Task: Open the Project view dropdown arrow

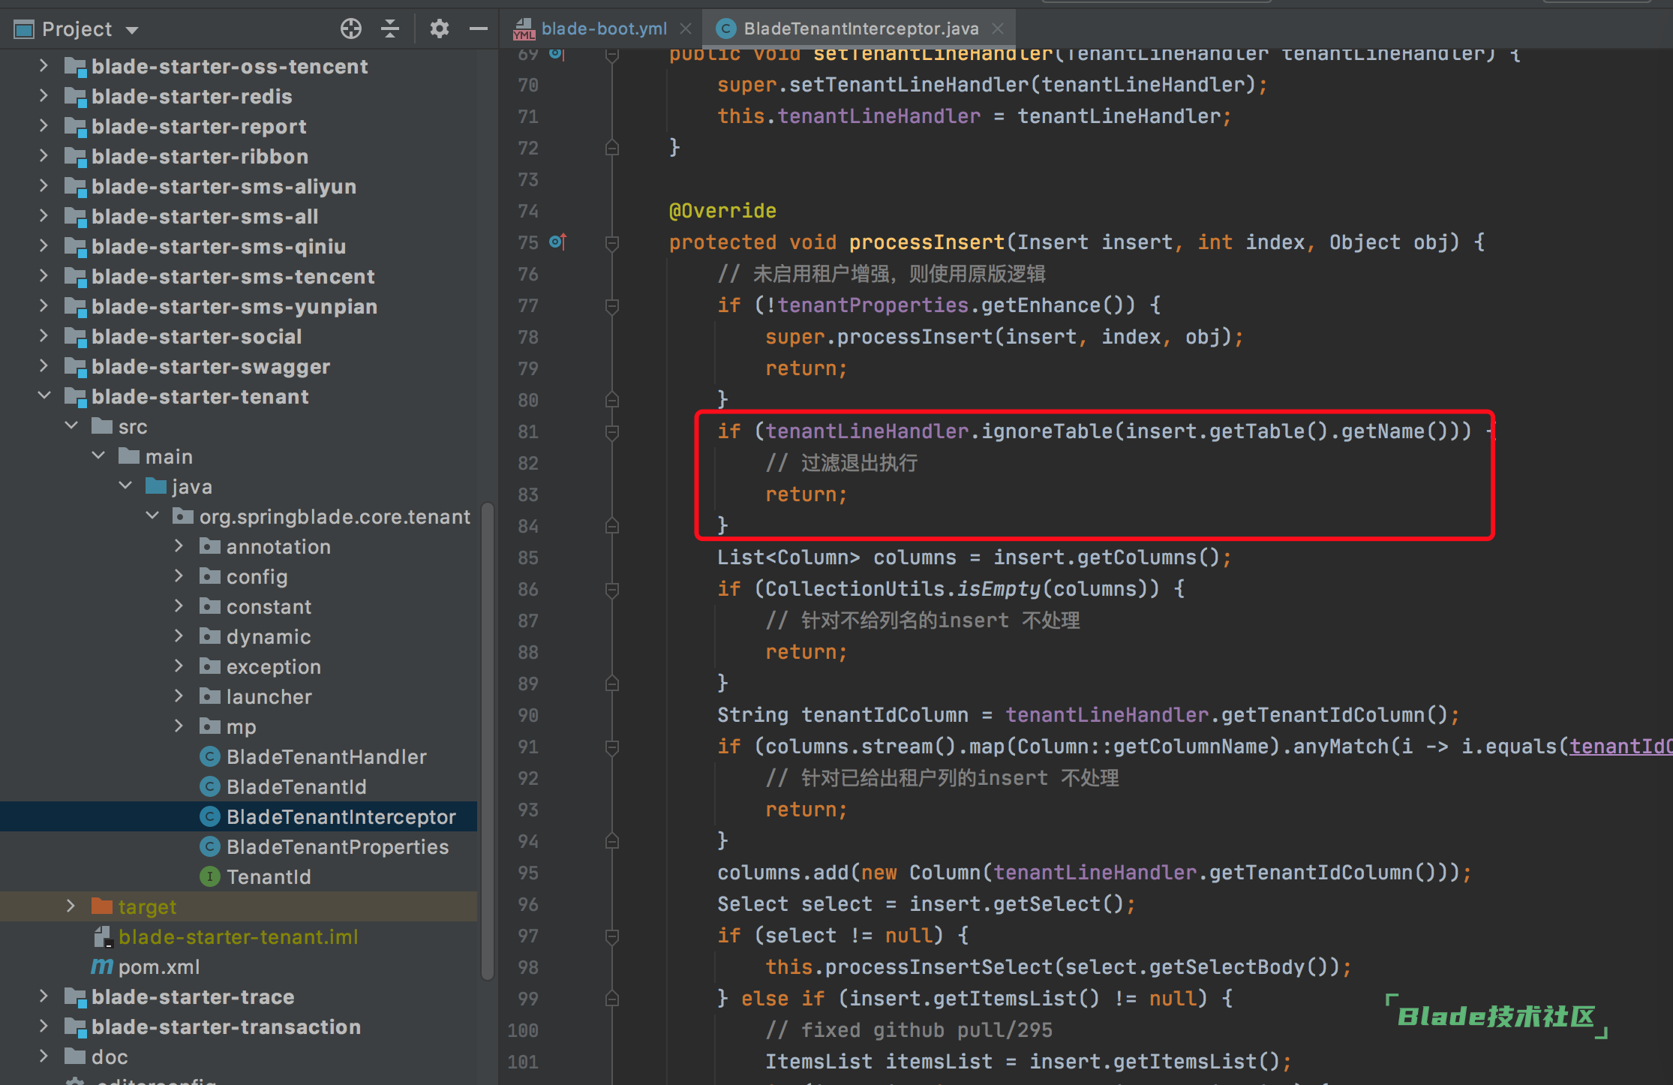Action: point(133,30)
